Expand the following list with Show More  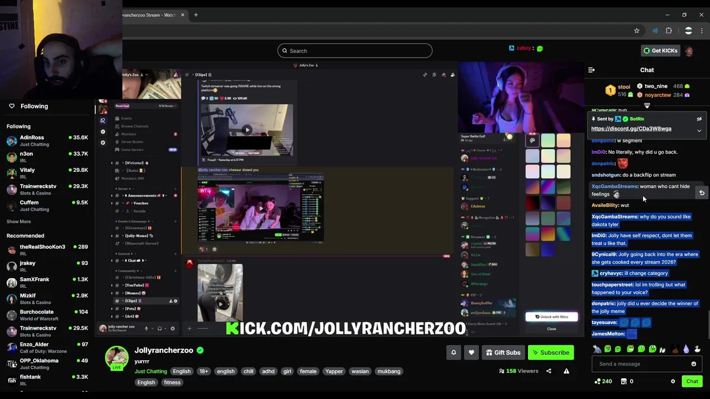click(19, 222)
